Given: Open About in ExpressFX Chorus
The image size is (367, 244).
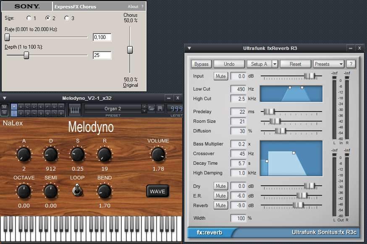Looking at the screenshot, I should (x=133, y=7).
